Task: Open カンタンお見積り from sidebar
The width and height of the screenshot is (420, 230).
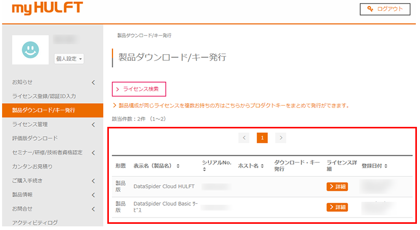Action: pyautogui.click(x=33, y=166)
